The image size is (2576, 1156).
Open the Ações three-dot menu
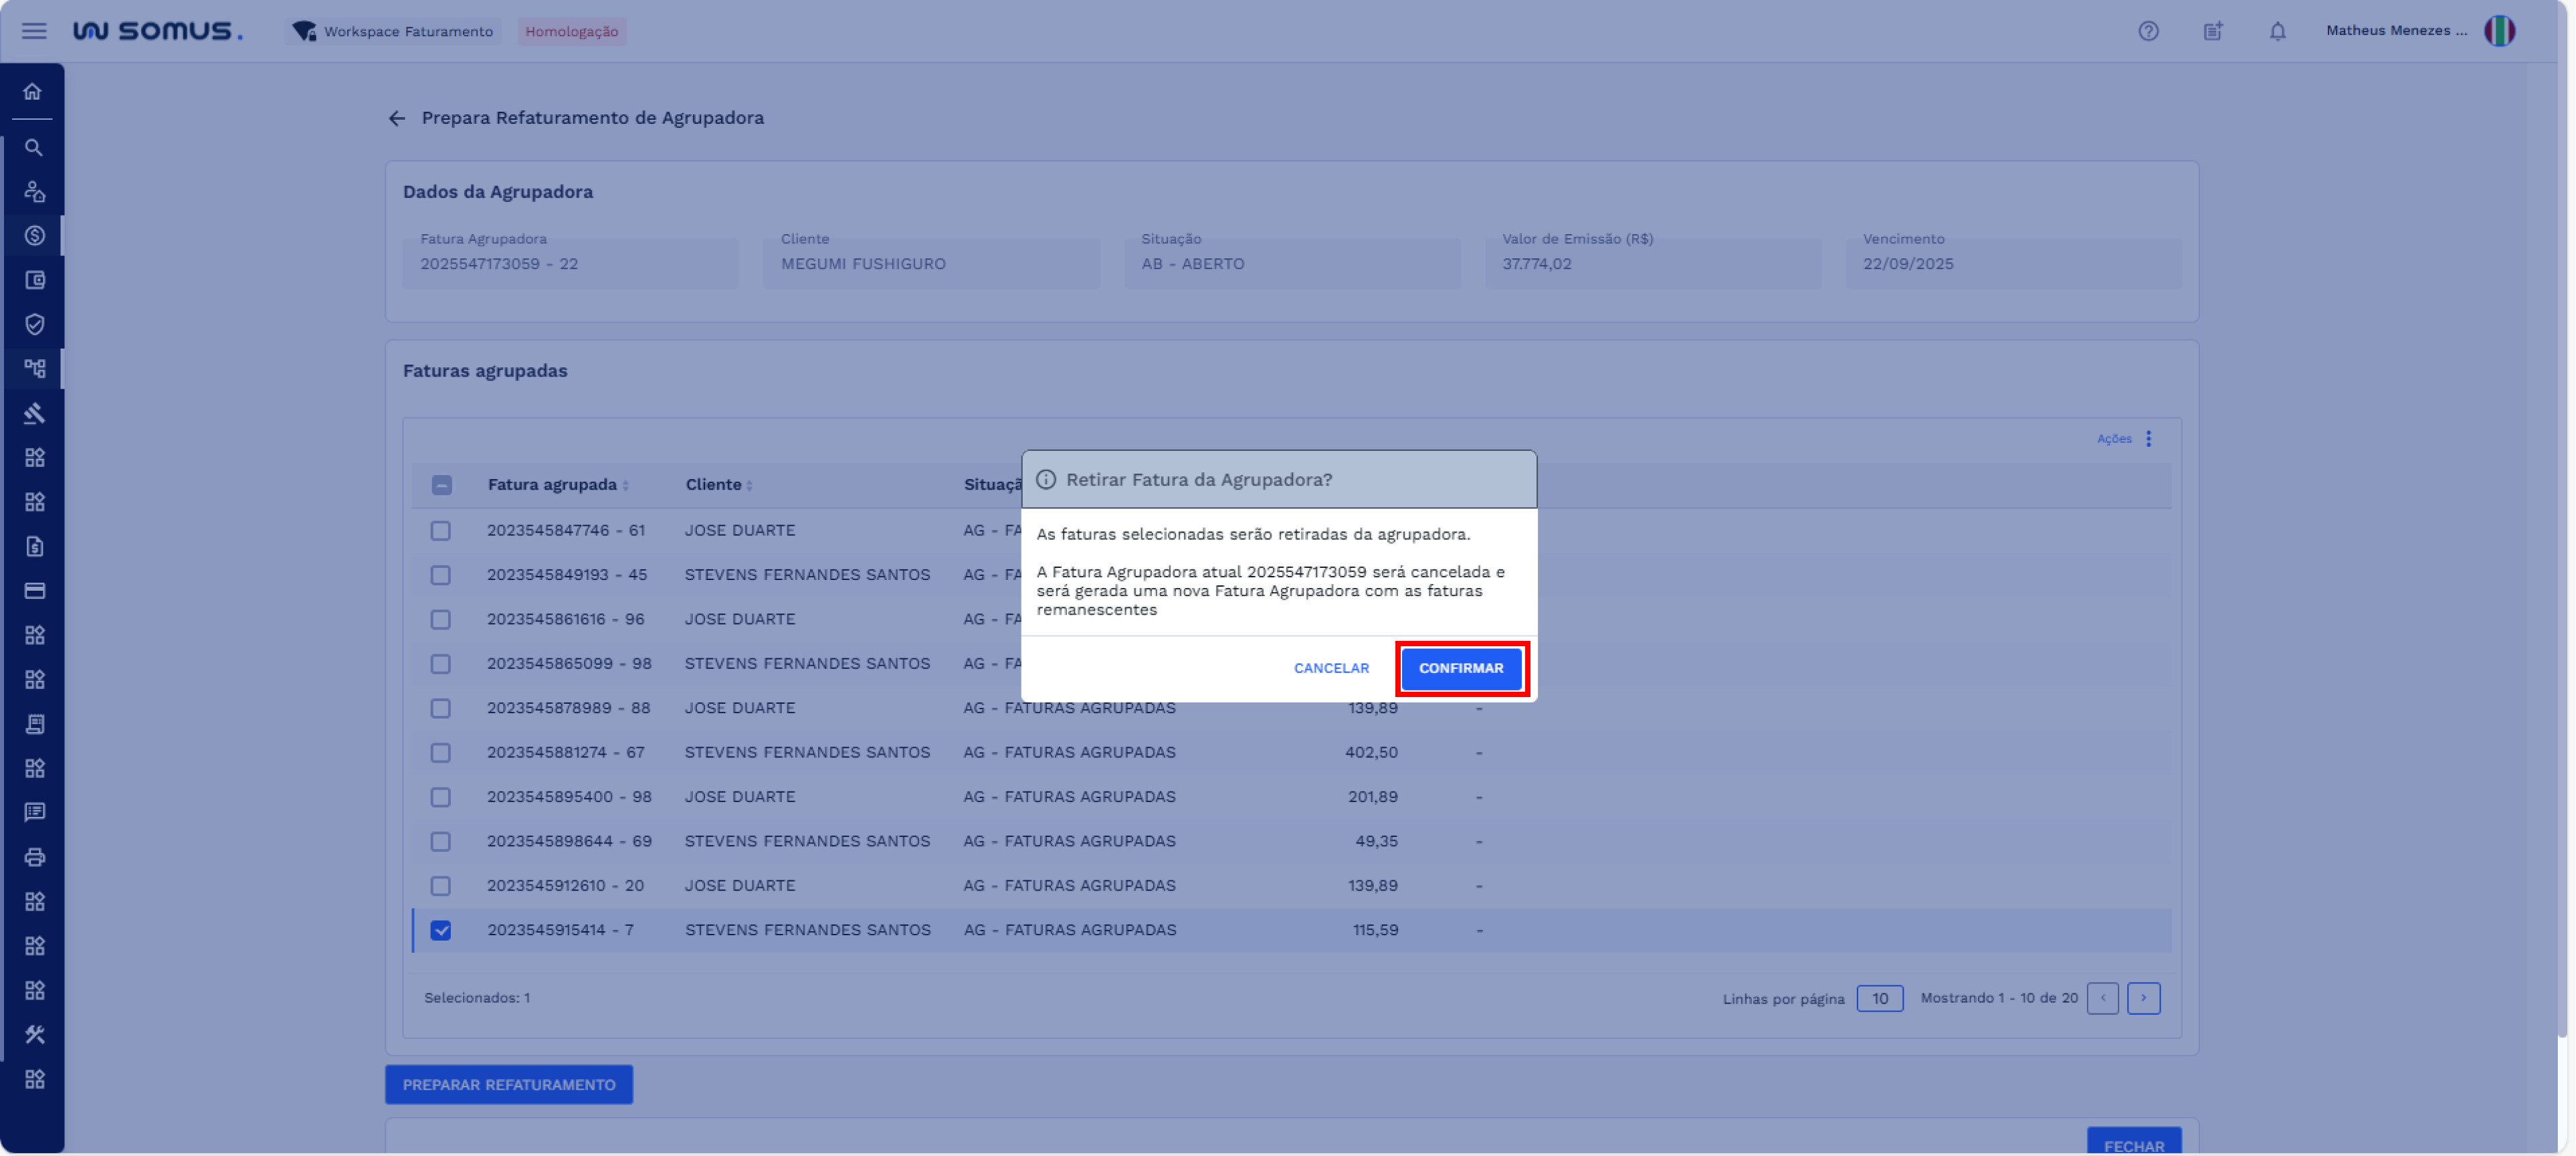click(x=2148, y=439)
